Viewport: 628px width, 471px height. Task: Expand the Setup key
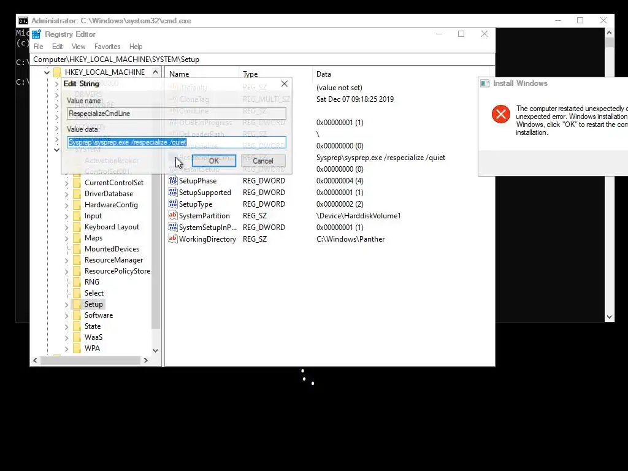point(66,305)
